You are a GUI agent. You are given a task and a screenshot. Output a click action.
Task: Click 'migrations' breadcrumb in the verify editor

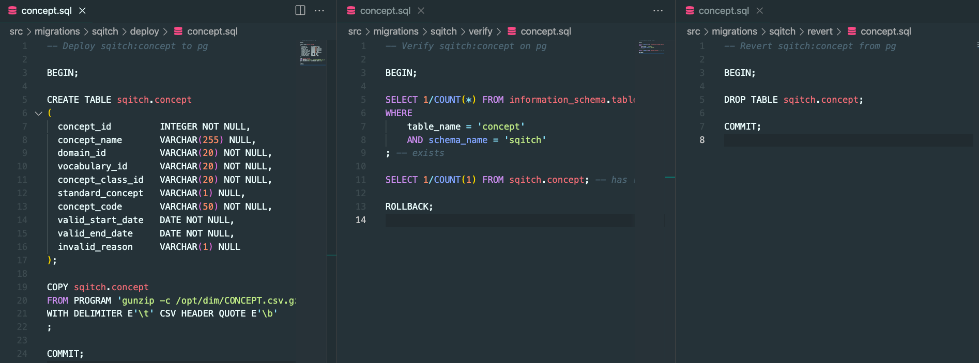(x=396, y=31)
